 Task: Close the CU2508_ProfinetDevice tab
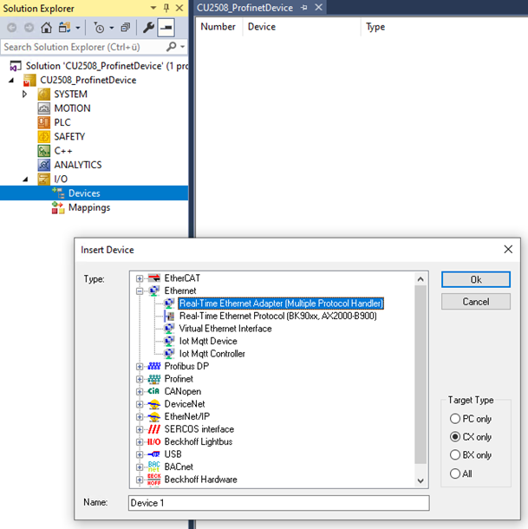(318, 8)
